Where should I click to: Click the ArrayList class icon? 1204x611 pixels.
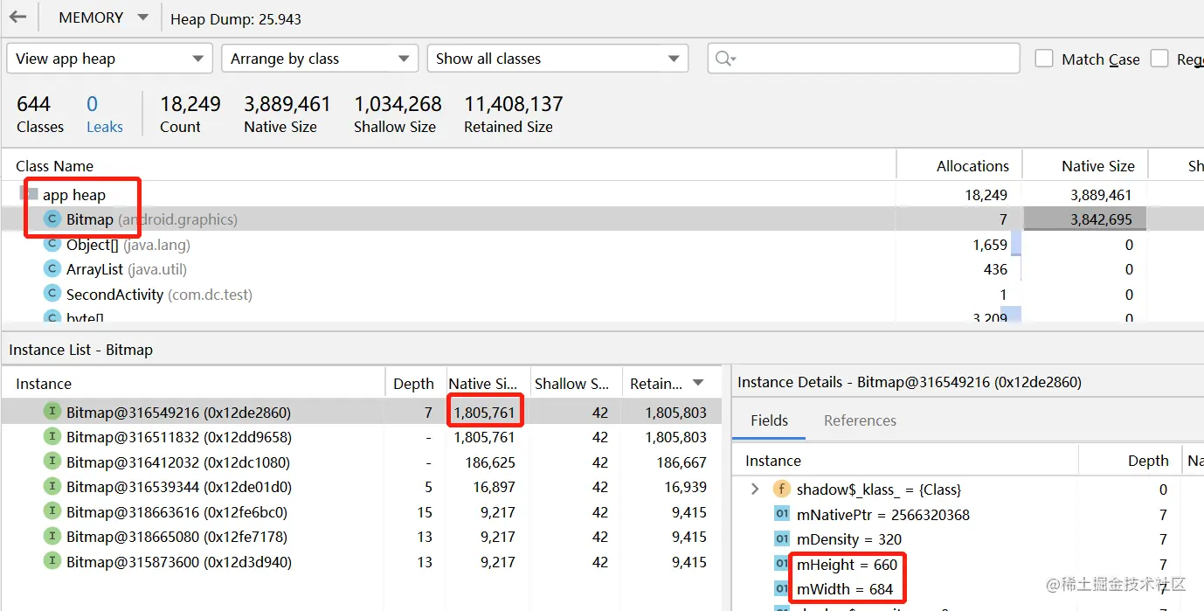(52, 269)
